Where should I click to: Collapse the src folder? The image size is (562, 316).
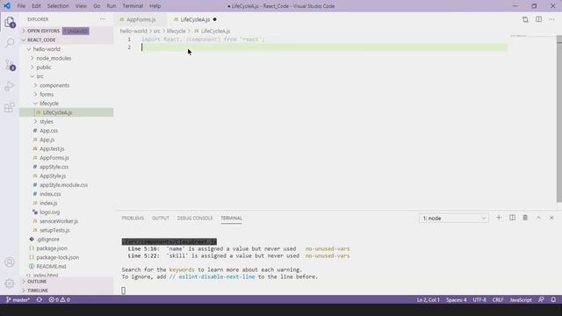tap(67, 76)
